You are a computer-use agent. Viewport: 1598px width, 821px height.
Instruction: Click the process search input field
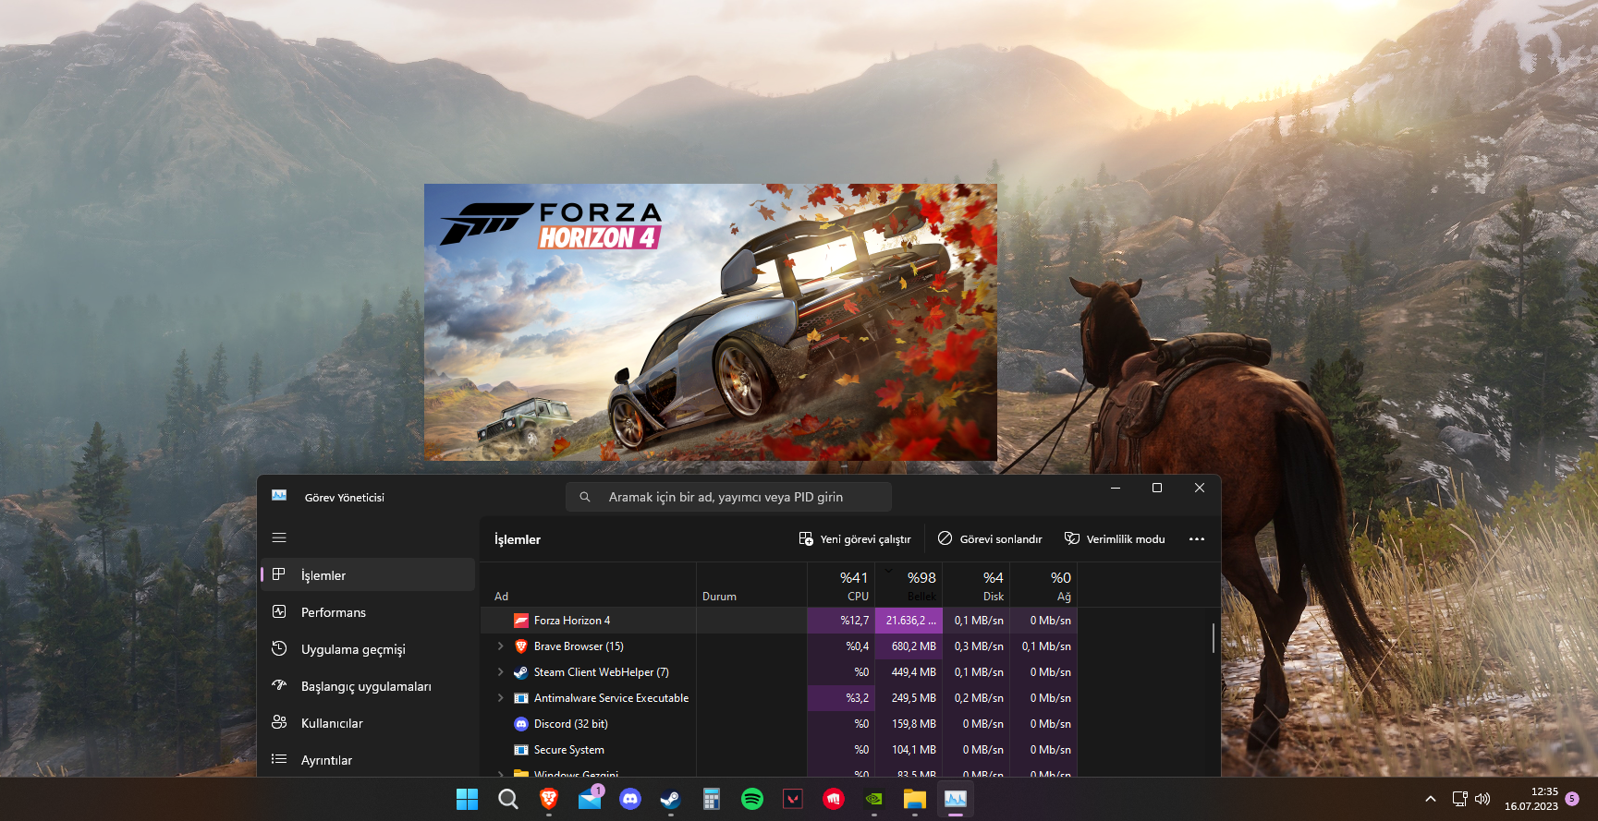click(728, 497)
